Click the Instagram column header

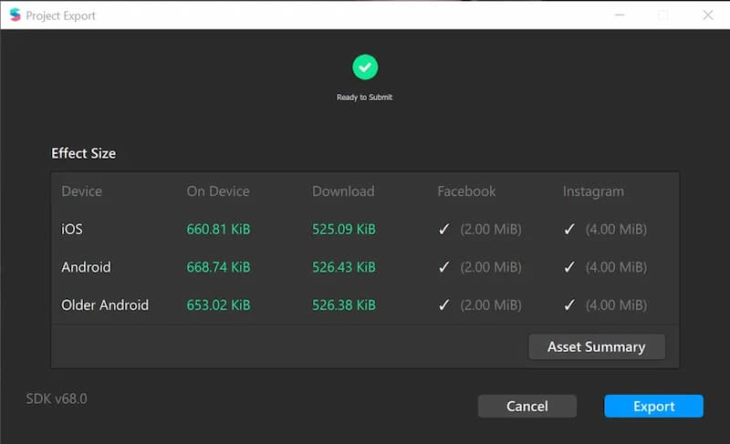593,191
